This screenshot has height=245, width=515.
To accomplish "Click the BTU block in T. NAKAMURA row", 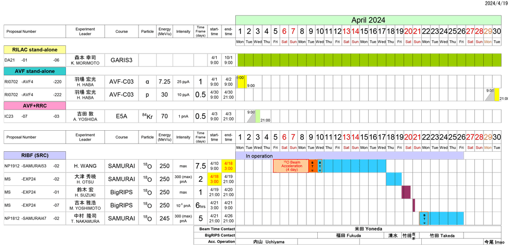I will point(424,218).
